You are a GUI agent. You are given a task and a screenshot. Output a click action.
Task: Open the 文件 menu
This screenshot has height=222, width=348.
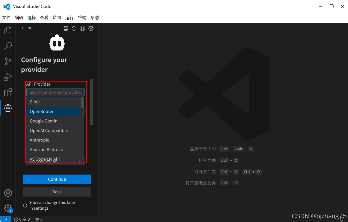point(6,18)
